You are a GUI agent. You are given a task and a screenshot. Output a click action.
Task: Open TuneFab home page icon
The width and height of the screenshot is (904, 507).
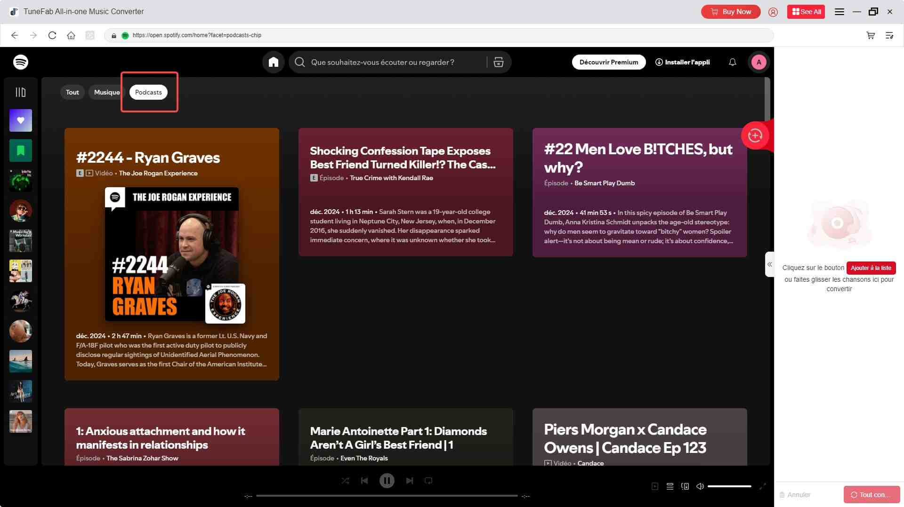pos(71,35)
